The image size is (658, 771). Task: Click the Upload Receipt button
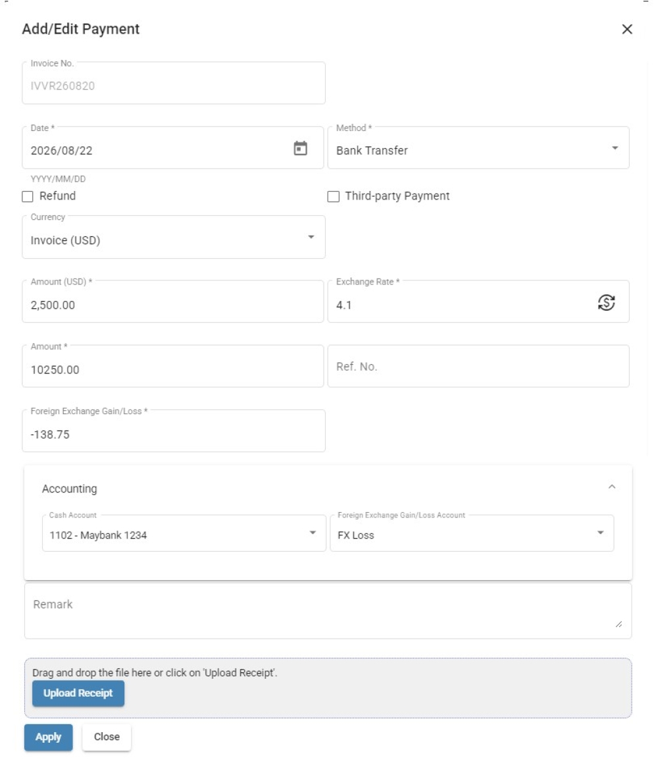[78, 693]
